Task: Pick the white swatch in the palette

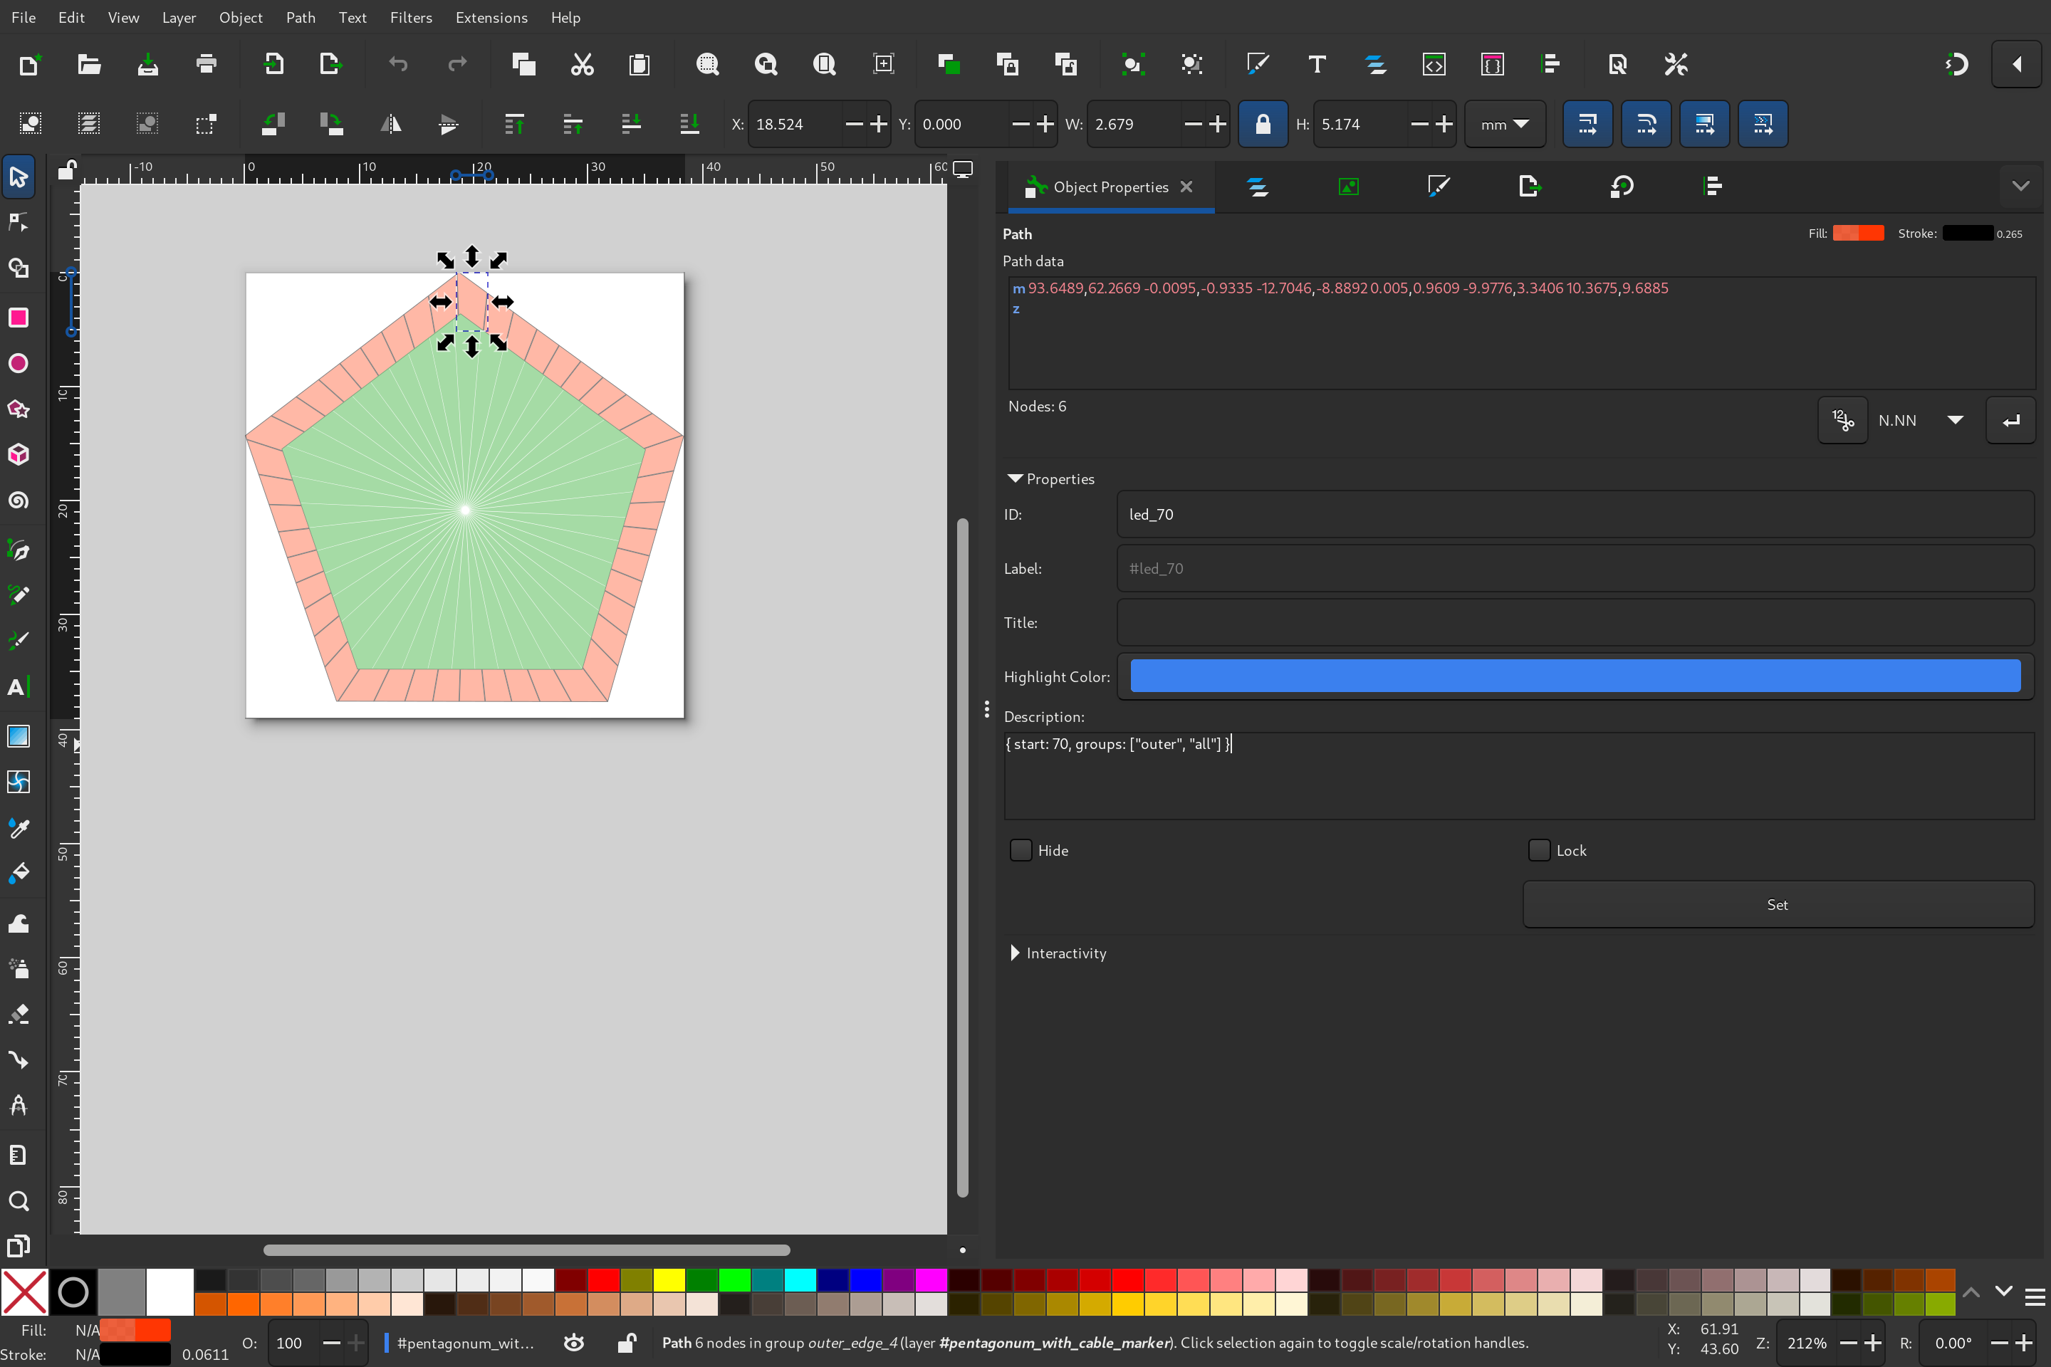Action: (x=169, y=1291)
